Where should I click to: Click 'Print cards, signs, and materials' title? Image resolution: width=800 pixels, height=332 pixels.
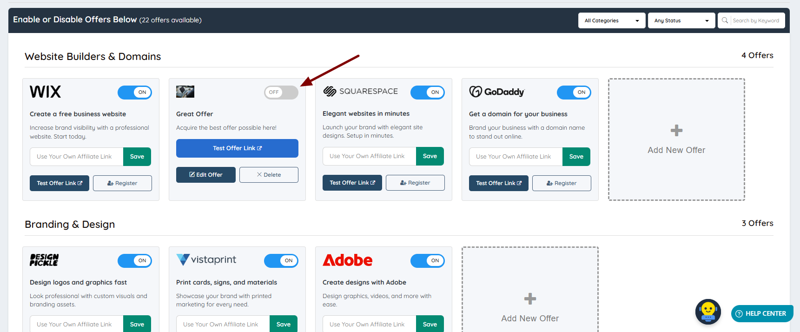point(226,282)
